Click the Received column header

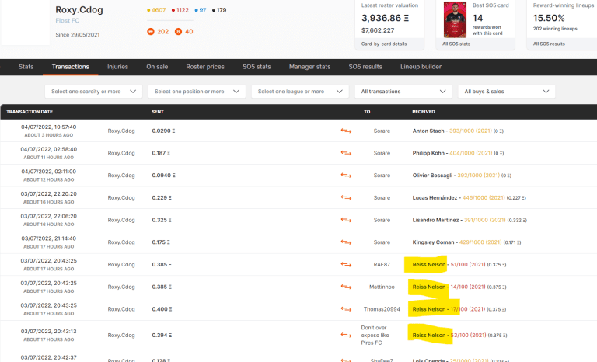pyautogui.click(x=424, y=112)
